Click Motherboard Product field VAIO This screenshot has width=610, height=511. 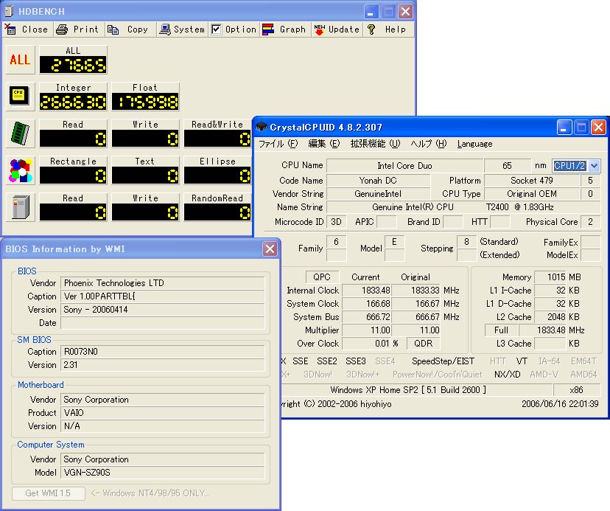point(163,412)
